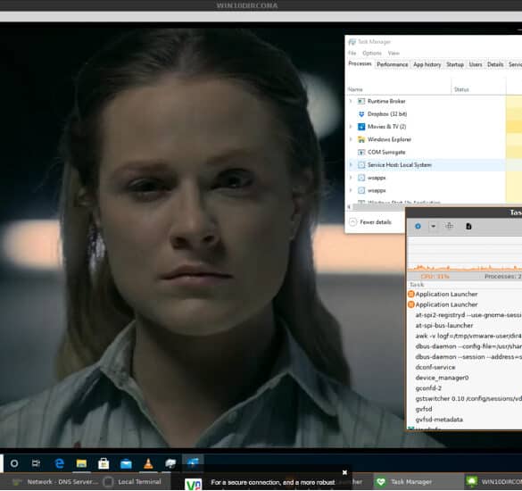Open Task View on Windows taskbar
Viewport: 522px width, 491px height.
pyautogui.click(x=36, y=463)
